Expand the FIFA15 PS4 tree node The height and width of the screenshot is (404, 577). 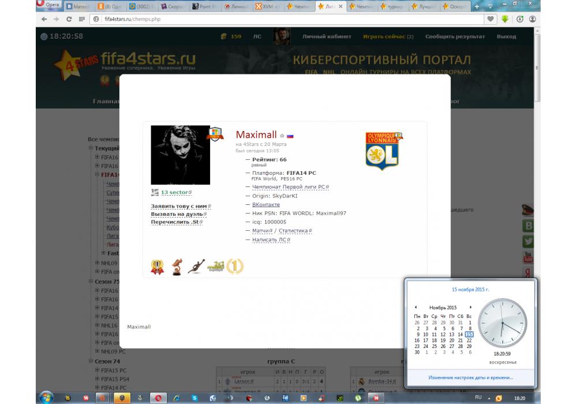pyautogui.click(x=97, y=379)
